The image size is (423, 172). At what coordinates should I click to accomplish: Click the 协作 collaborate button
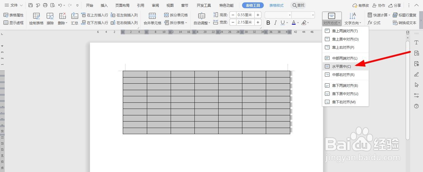pos(378,5)
